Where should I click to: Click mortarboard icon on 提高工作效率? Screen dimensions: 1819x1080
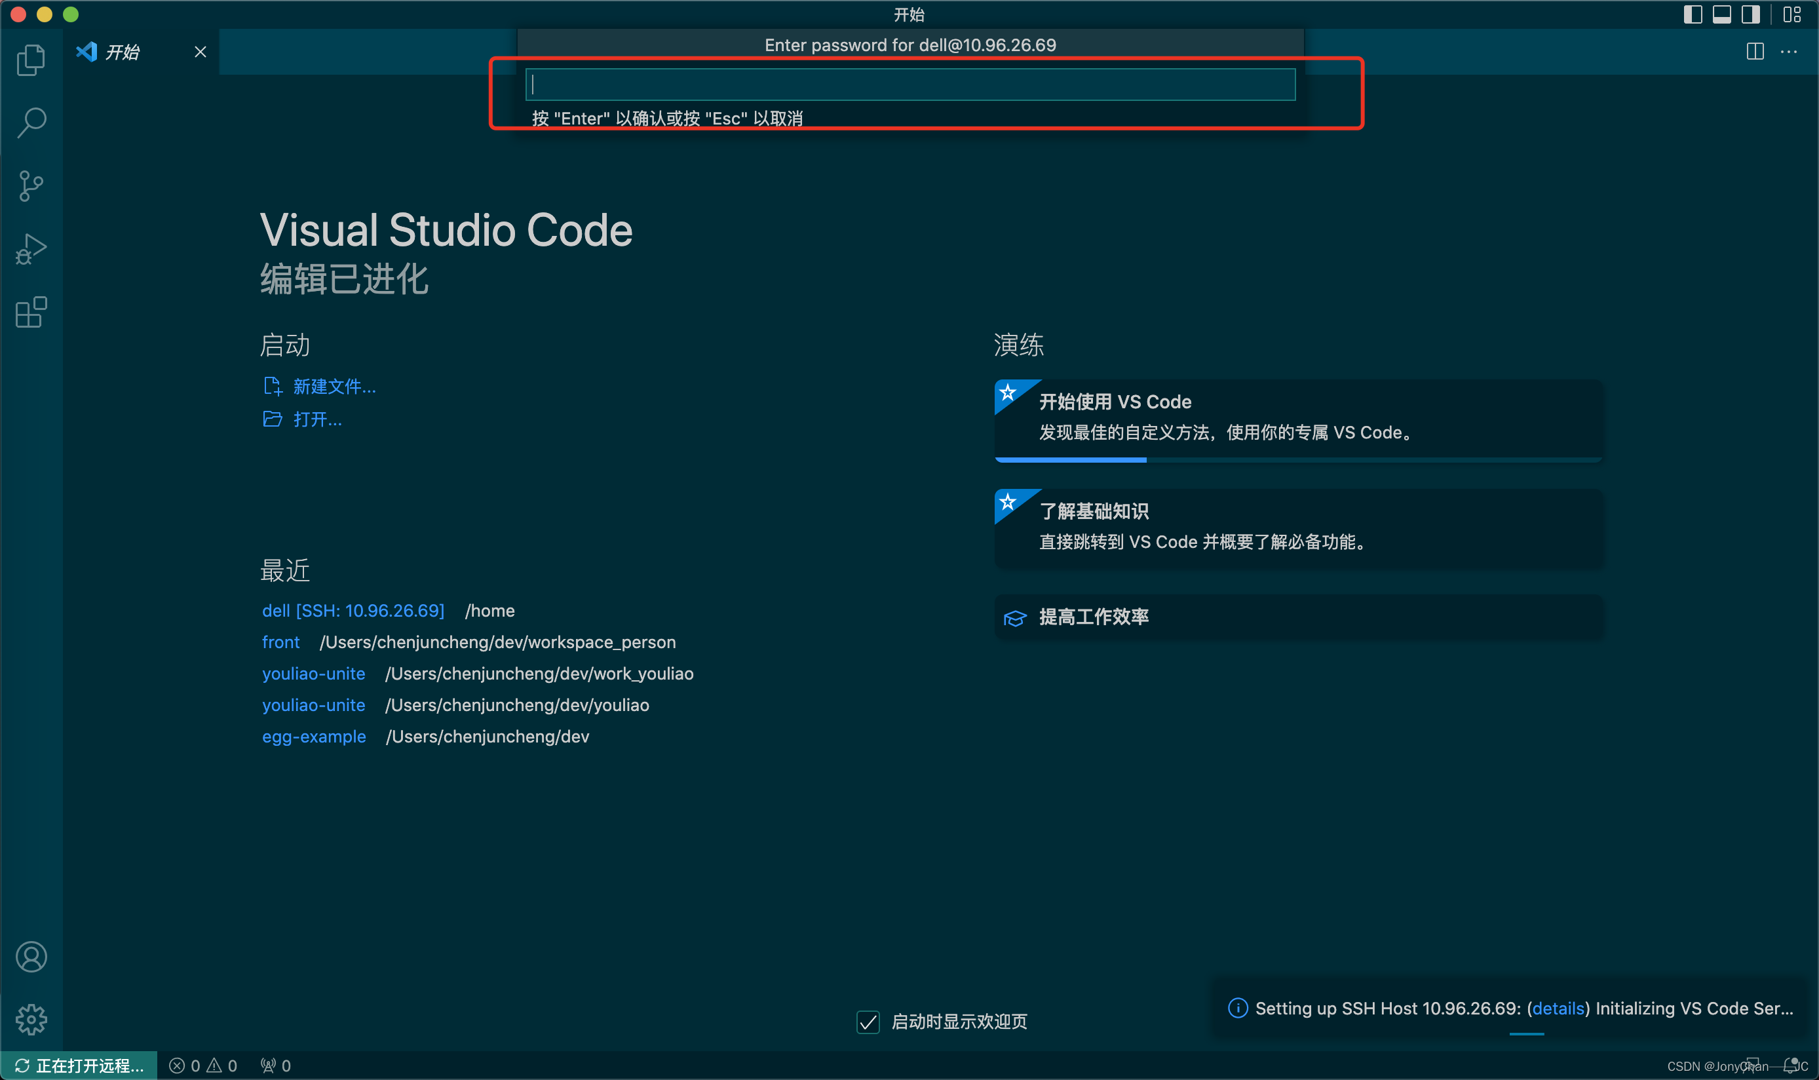(1015, 618)
